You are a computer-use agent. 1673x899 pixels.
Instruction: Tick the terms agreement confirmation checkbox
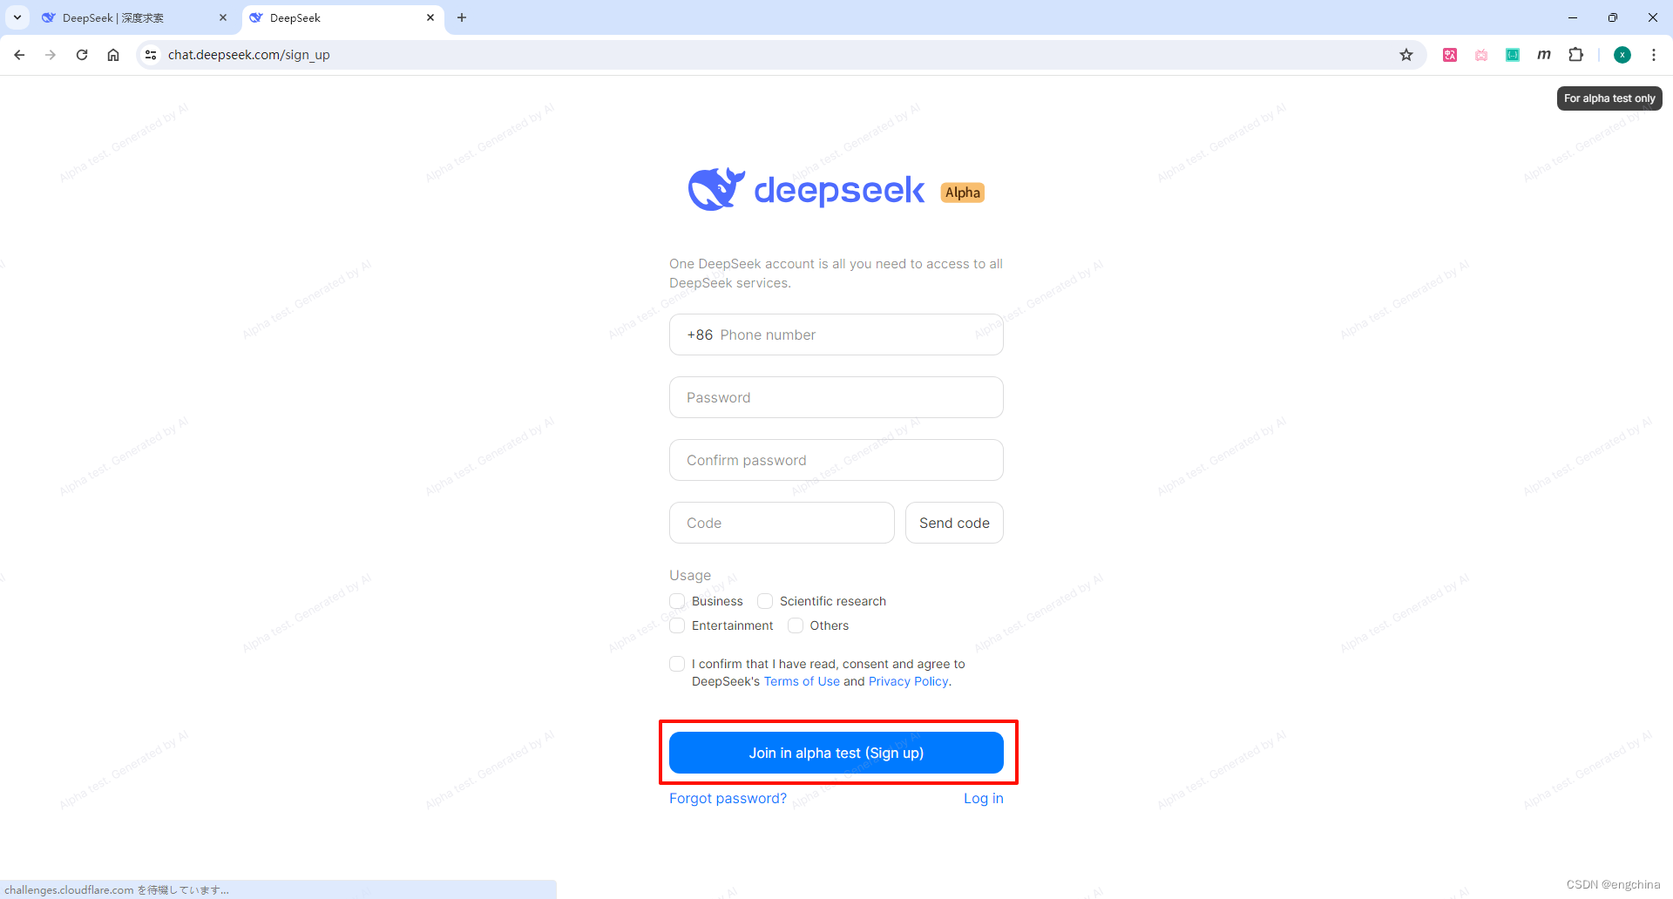pyautogui.click(x=677, y=664)
